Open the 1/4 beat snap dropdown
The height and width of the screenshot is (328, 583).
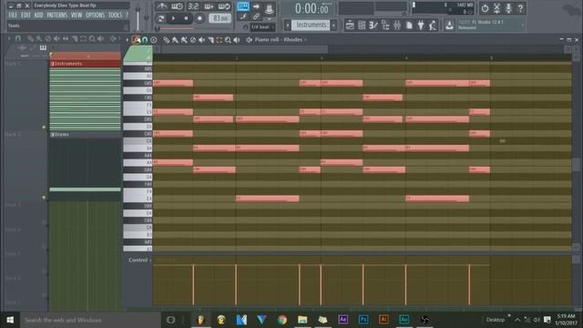pos(262,27)
